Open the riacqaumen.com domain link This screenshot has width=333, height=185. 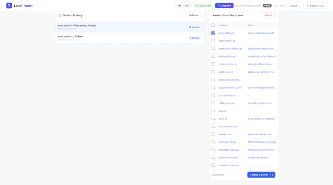228,126
